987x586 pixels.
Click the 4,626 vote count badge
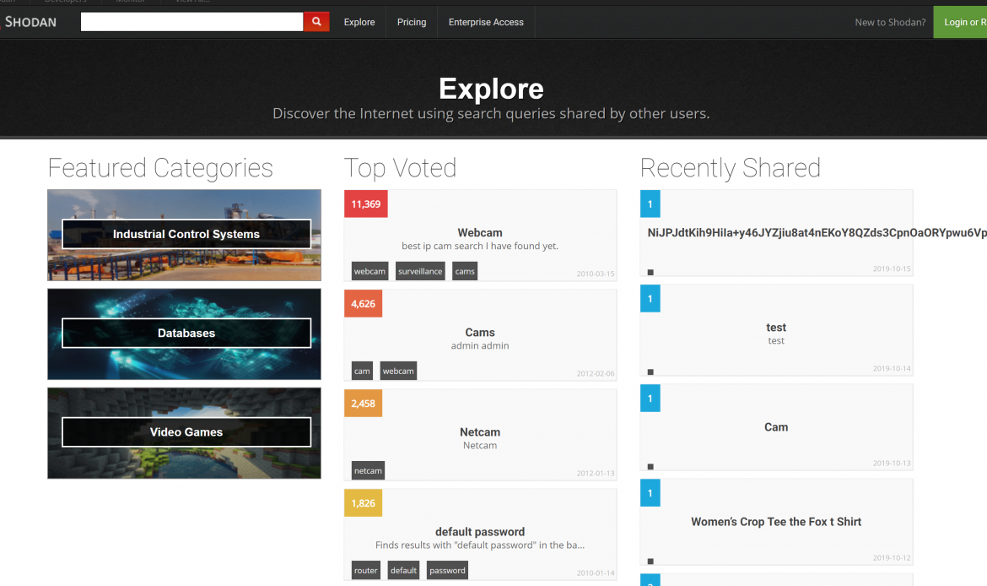click(x=363, y=304)
